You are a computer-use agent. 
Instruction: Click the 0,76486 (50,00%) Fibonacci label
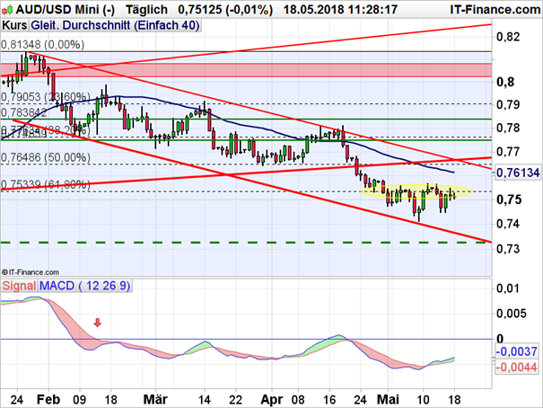[46, 158]
